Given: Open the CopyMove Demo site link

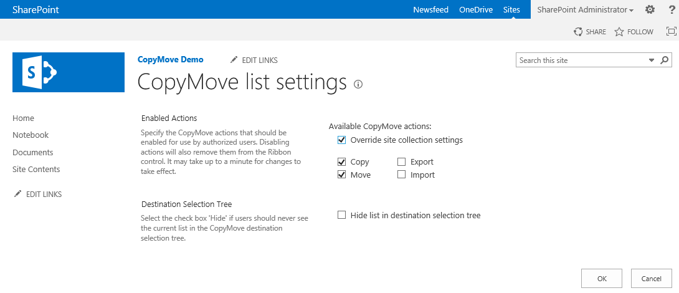Looking at the screenshot, I should tap(170, 59).
